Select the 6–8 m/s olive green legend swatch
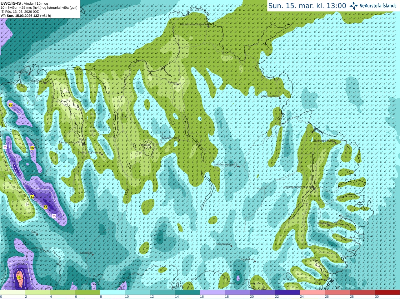 click(87, 292)
